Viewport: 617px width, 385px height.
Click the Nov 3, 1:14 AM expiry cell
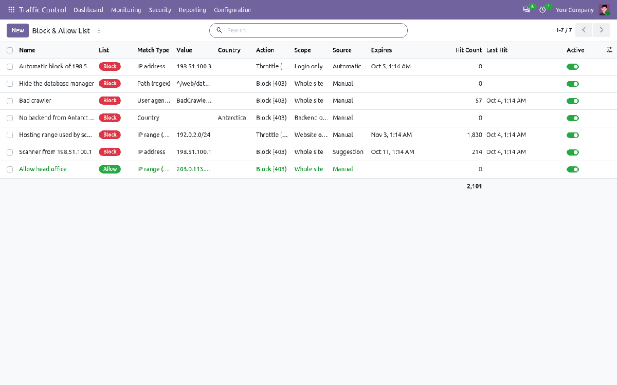[x=391, y=135]
